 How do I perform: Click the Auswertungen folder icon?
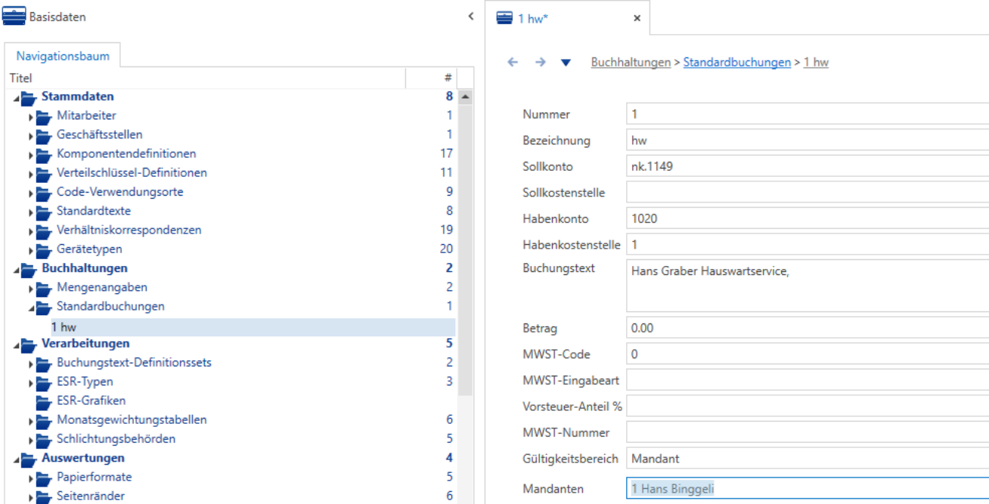coord(28,459)
